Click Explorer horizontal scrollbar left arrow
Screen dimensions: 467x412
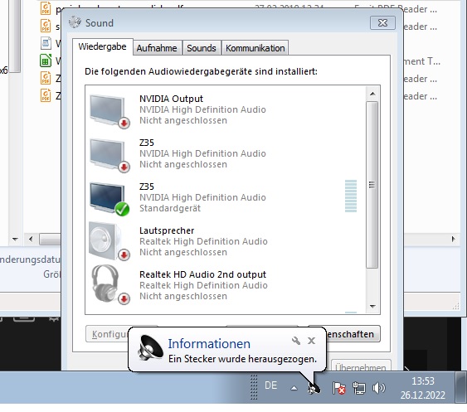coord(31,239)
